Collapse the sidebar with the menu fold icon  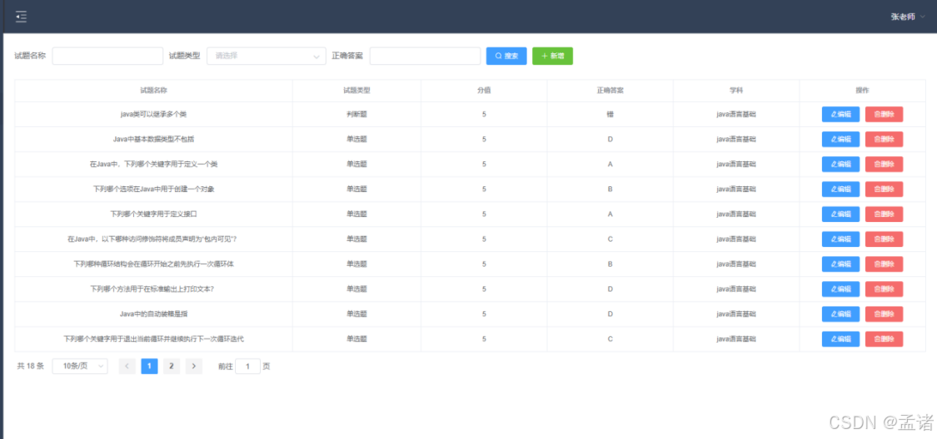coord(22,17)
